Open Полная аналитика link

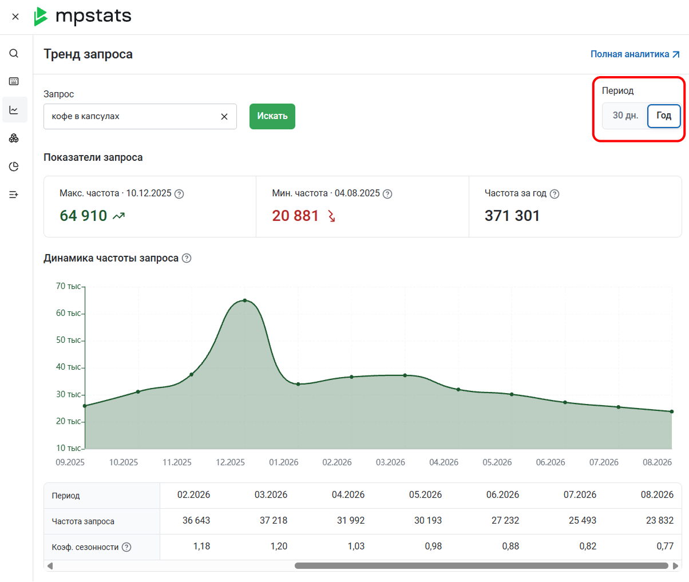point(635,54)
